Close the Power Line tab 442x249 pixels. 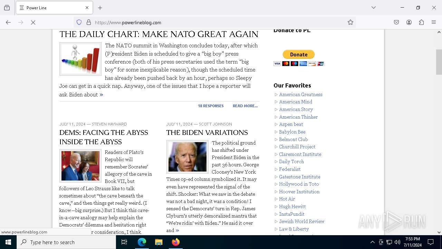click(x=87, y=8)
